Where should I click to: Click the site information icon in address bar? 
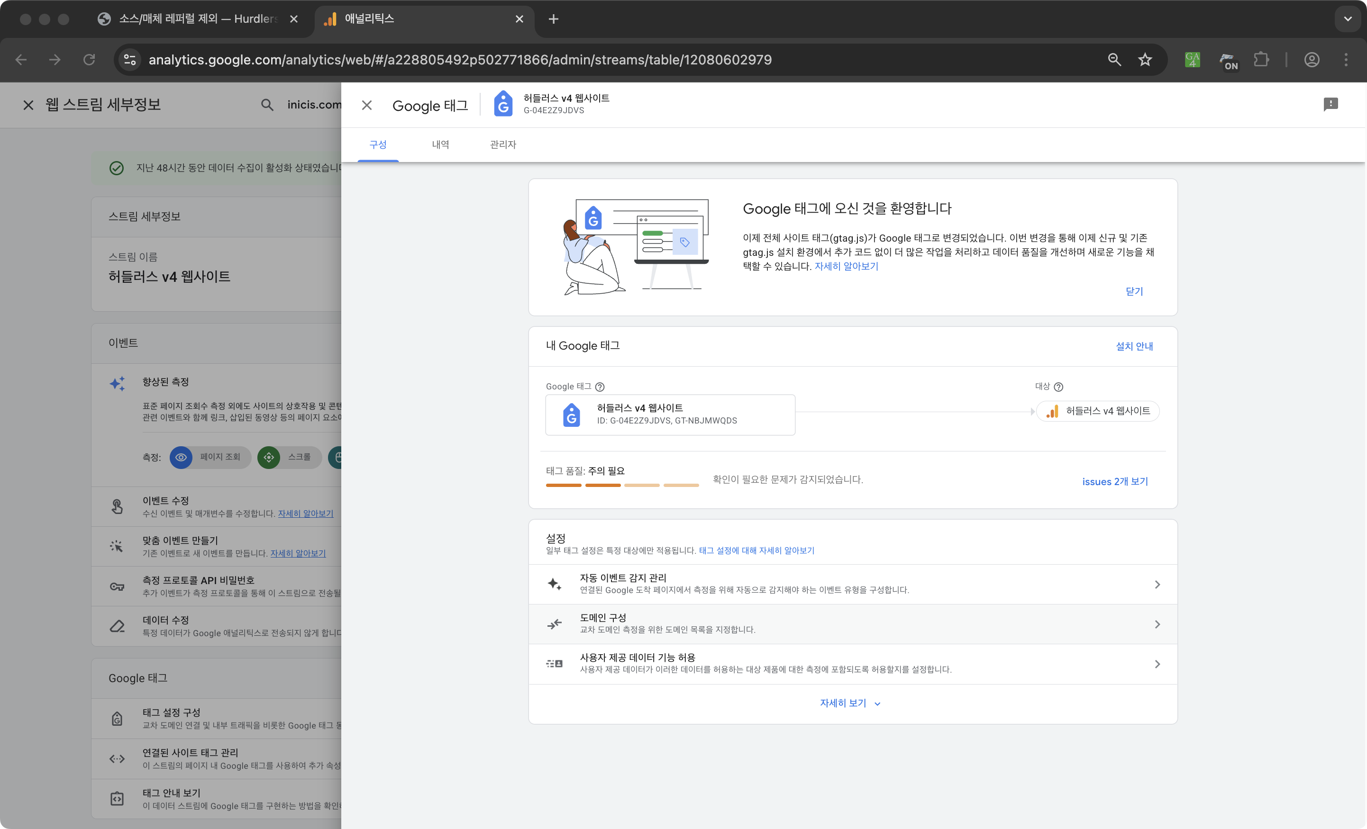pyautogui.click(x=130, y=59)
